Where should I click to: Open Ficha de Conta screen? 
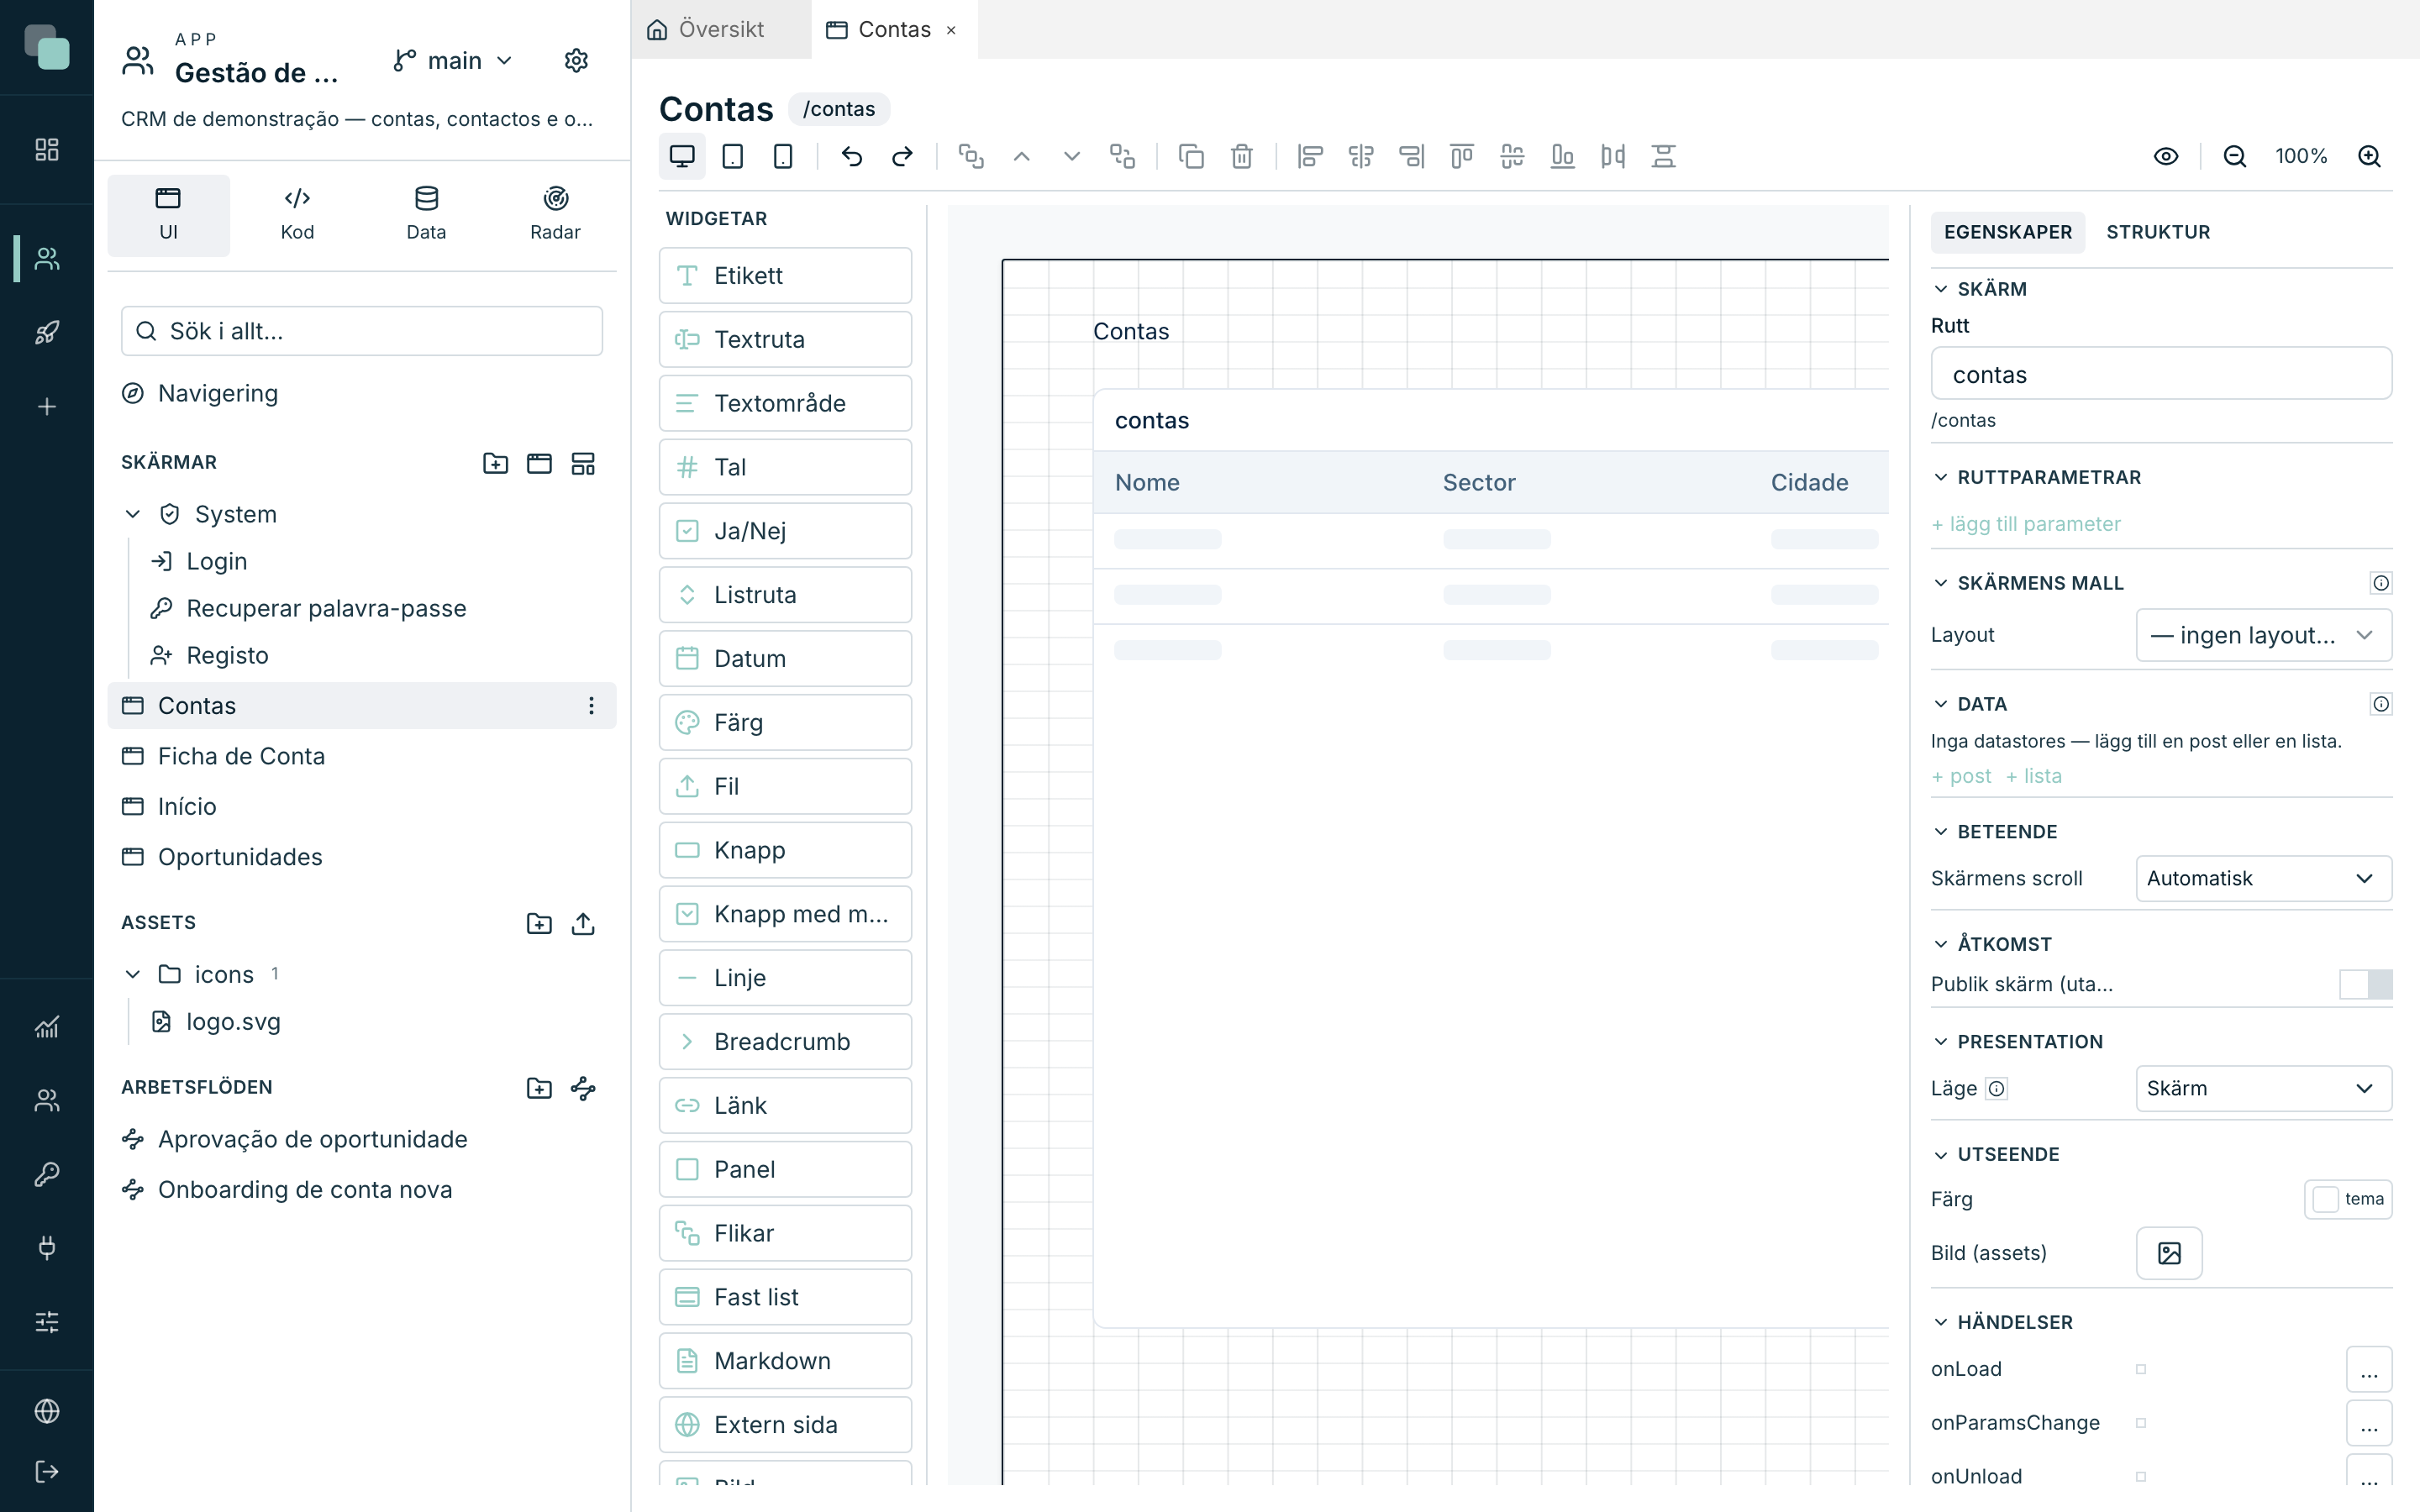click(x=361, y=756)
